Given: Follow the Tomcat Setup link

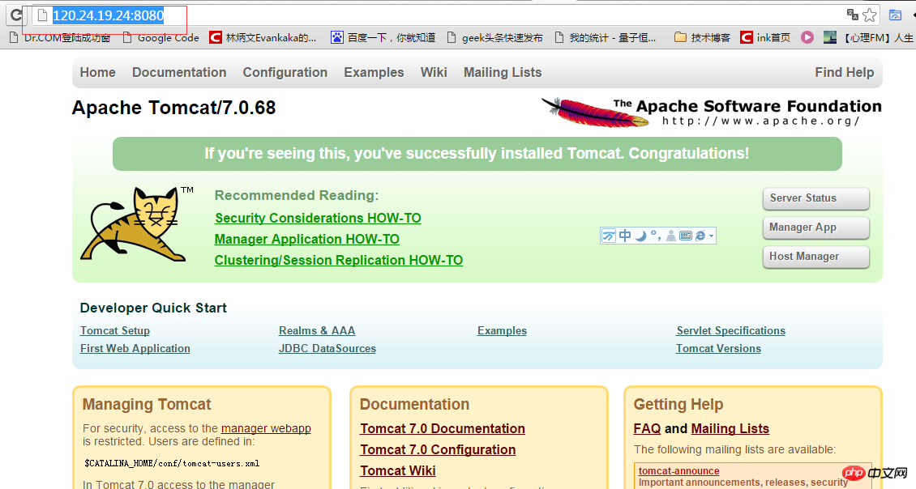Looking at the screenshot, I should pos(115,331).
